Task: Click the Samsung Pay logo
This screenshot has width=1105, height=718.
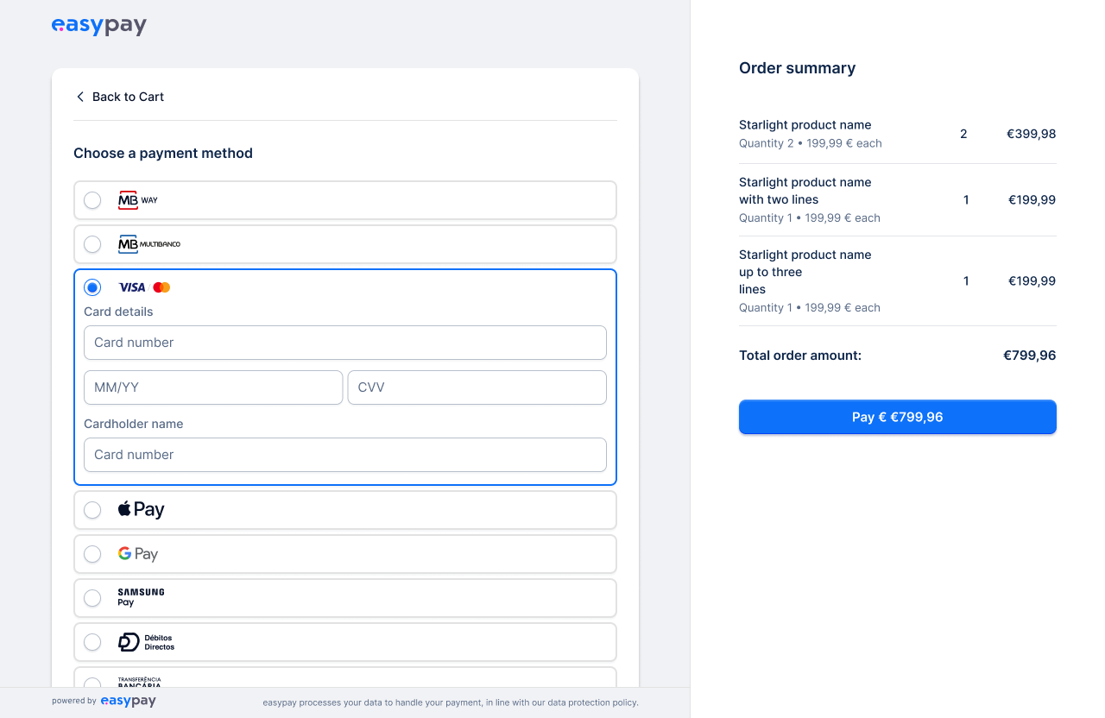Action: click(141, 597)
